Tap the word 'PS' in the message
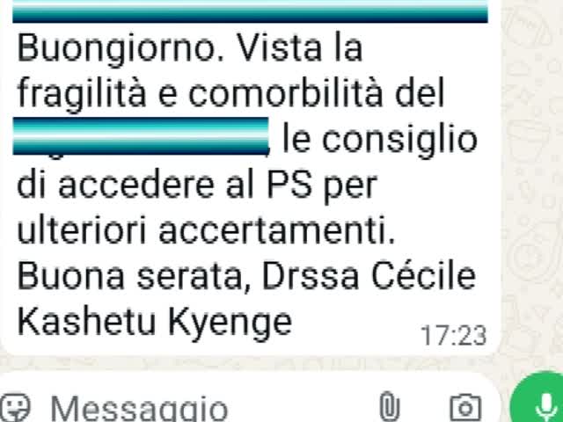This screenshot has height=422, width=563. [289, 186]
